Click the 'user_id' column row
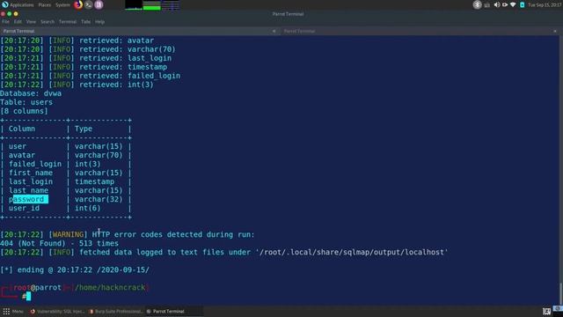 [24, 208]
